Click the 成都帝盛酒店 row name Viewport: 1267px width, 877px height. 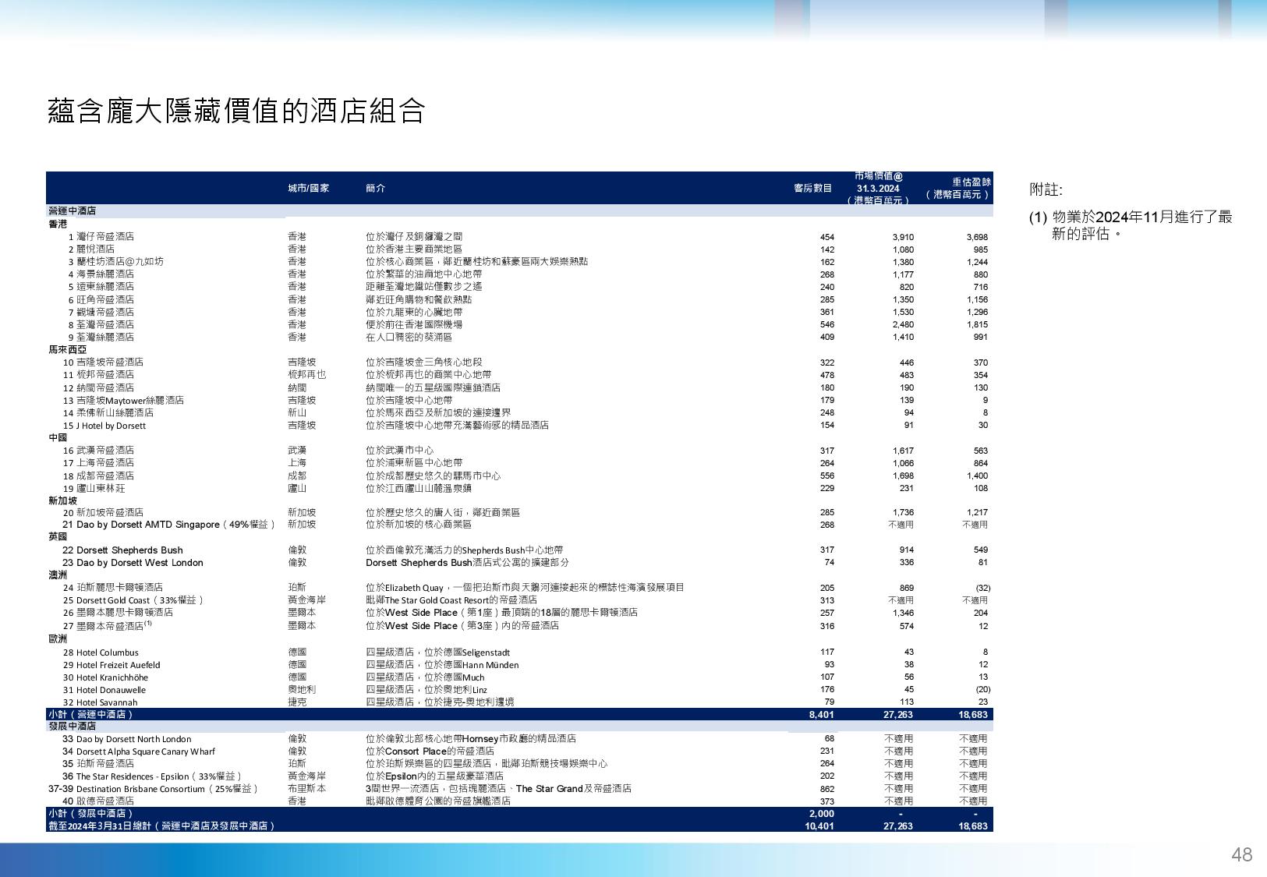click(x=105, y=476)
